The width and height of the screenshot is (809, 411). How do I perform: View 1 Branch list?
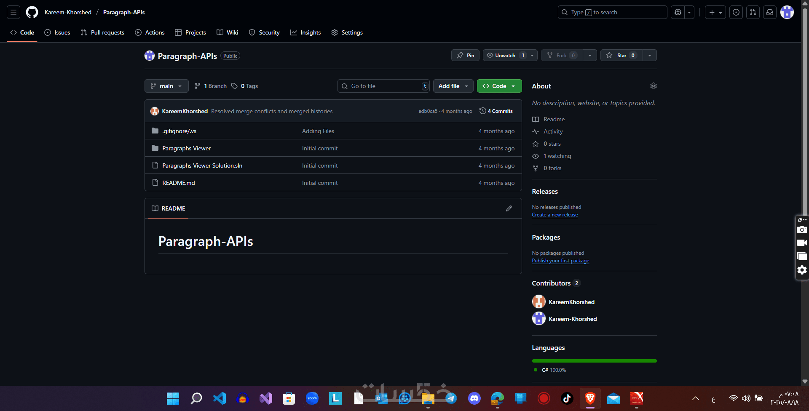[x=211, y=86]
